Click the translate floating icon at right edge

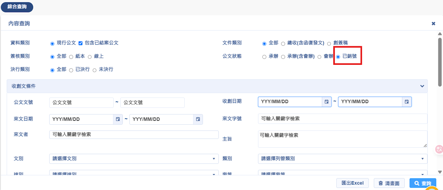(439, 149)
